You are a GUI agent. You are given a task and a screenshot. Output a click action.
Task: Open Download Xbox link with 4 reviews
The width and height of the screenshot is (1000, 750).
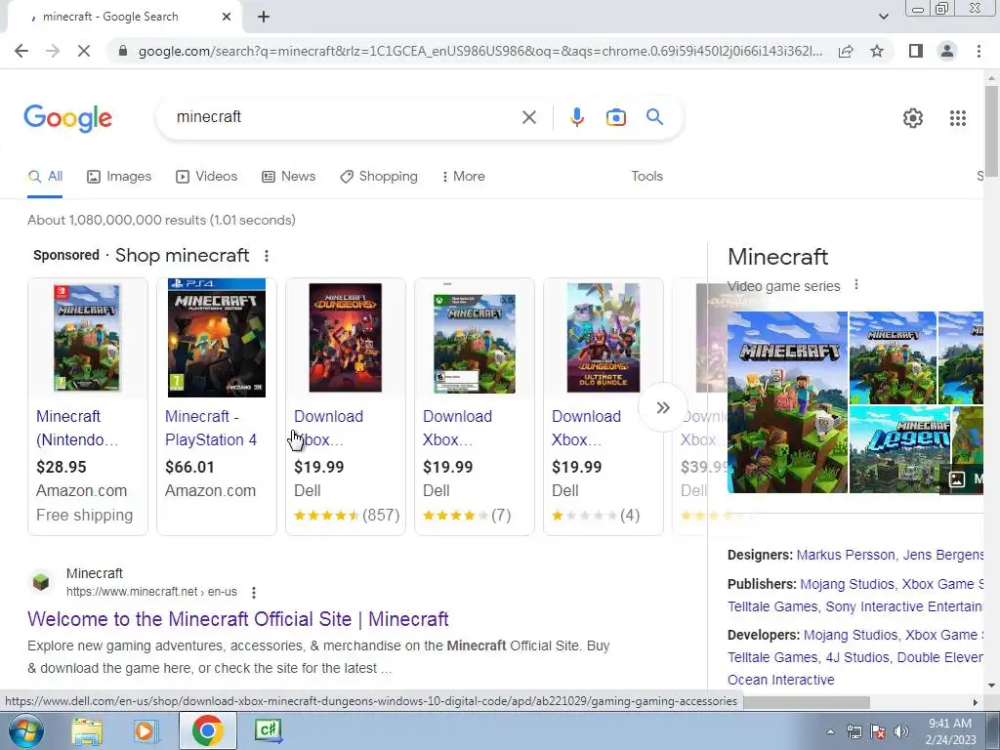pyautogui.click(x=586, y=428)
